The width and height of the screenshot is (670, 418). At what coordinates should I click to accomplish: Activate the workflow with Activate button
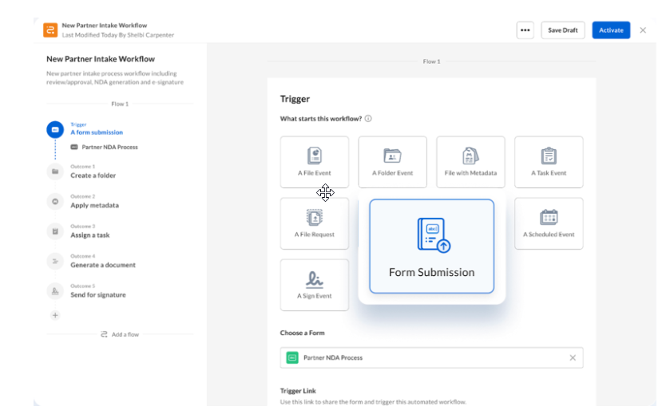point(611,30)
